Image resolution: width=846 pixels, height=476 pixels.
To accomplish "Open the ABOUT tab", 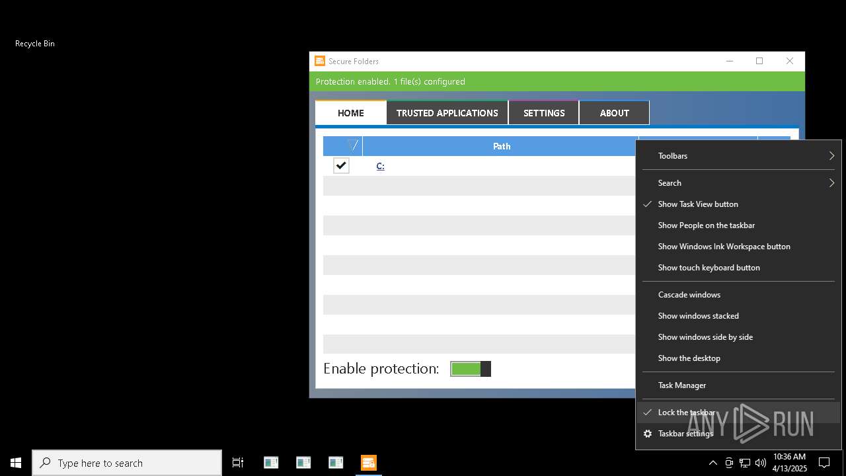I will (x=614, y=113).
